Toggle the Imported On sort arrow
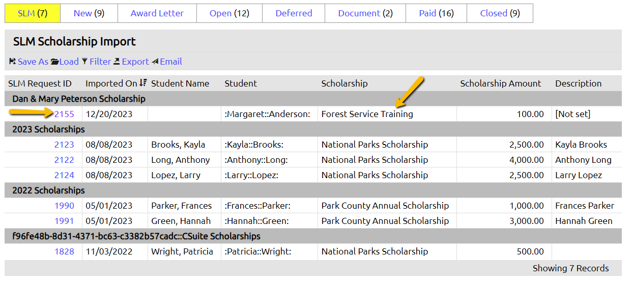This screenshot has height=284, width=632. [143, 83]
